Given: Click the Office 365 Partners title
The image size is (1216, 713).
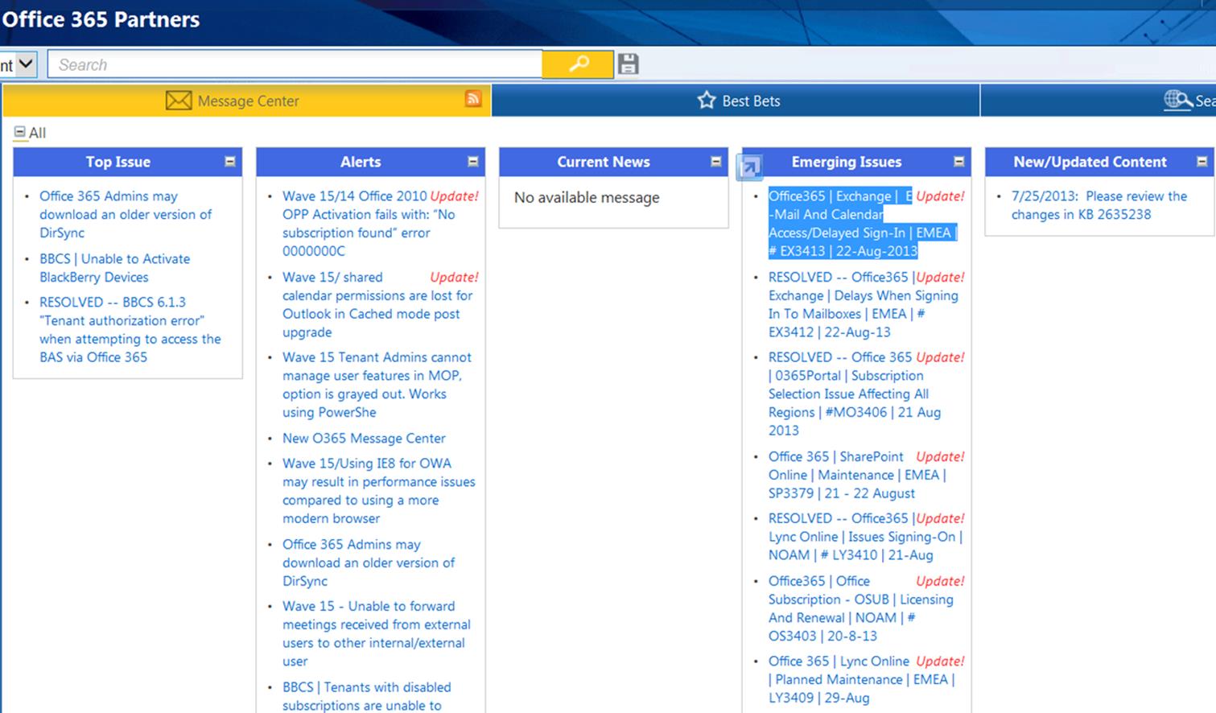Looking at the screenshot, I should point(101,19).
